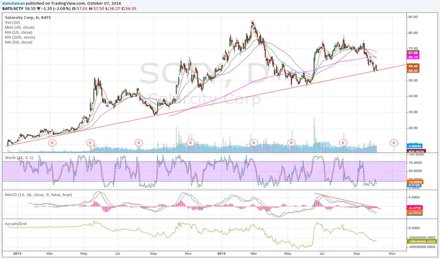Click the earnings E marker before Sep 2014

pyautogui.click(x=343, y=143)
